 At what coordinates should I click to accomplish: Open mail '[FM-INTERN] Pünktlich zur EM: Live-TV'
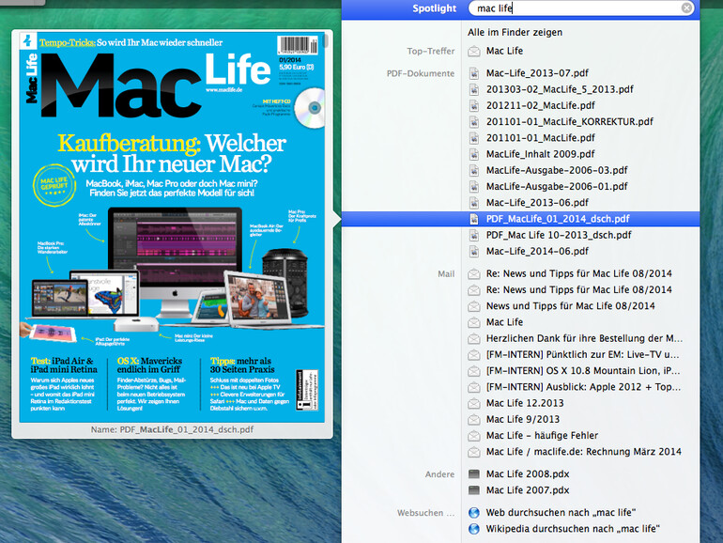[x=582, y=354]
